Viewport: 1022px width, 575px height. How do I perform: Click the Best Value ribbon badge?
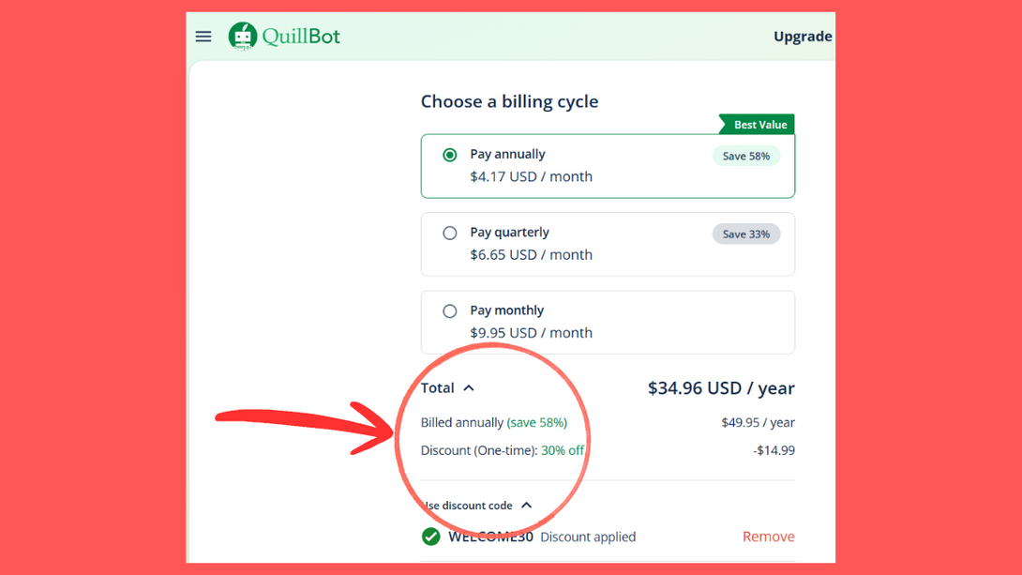[x=756, y=124]
